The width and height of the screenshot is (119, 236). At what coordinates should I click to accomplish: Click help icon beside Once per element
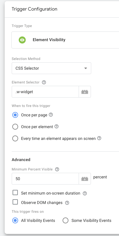pyautogui.click(x=56, y=127)
